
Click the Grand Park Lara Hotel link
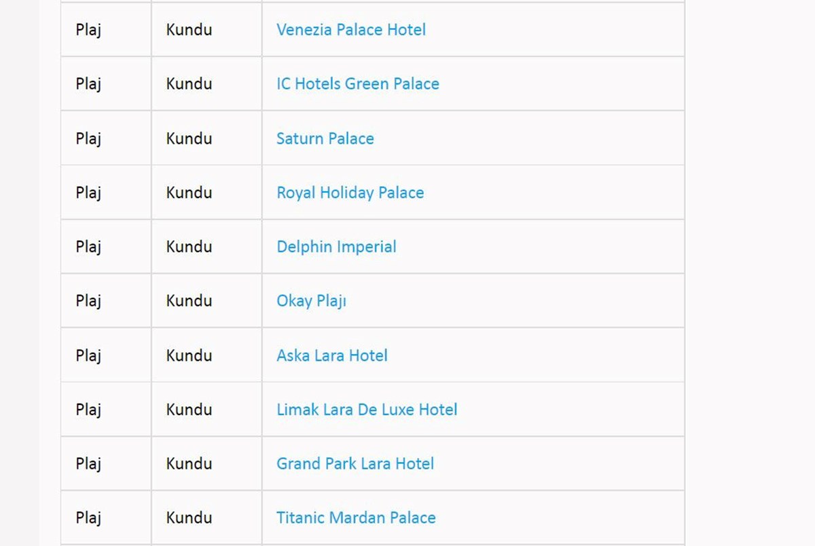(x=355, y=464)
